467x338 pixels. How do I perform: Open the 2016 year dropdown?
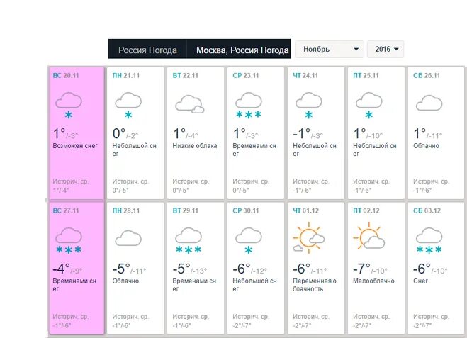click(x=386, y=49)
